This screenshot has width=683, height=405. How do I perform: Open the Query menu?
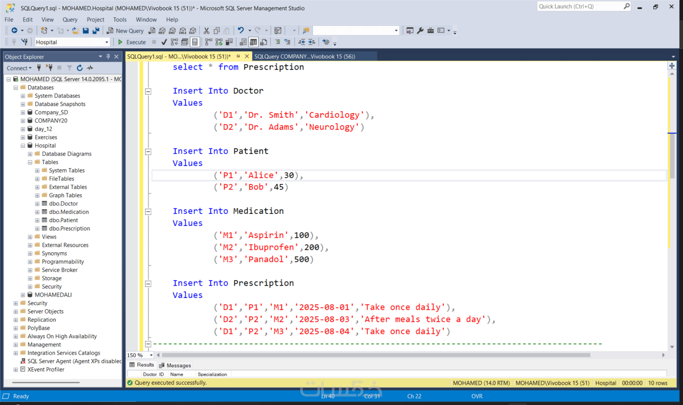pyautogui.click(x=70, y=19)
